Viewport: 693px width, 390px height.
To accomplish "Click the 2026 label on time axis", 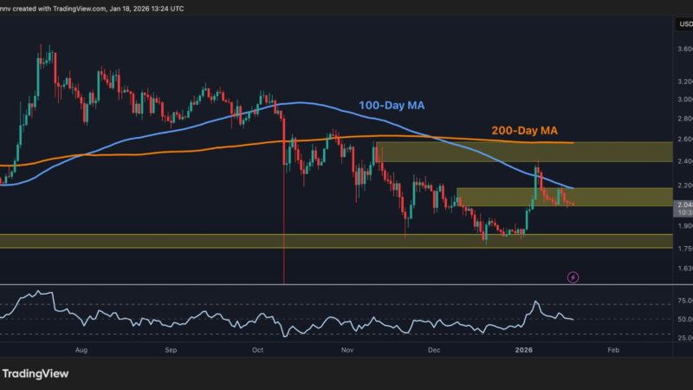I will click(524, 350).
